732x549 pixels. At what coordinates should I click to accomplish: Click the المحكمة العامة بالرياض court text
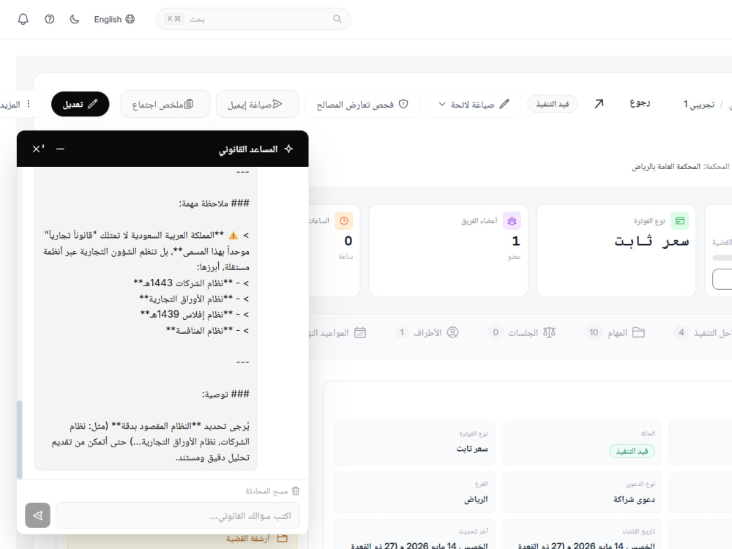pyautogui.click(x=666, y=167)
